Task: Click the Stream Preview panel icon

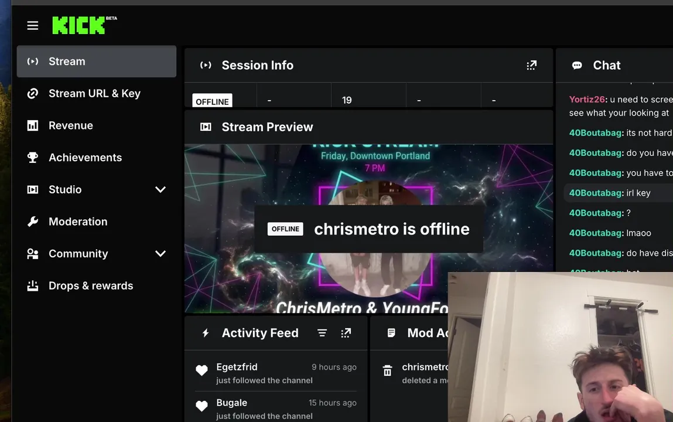Action: pos(206,127)
